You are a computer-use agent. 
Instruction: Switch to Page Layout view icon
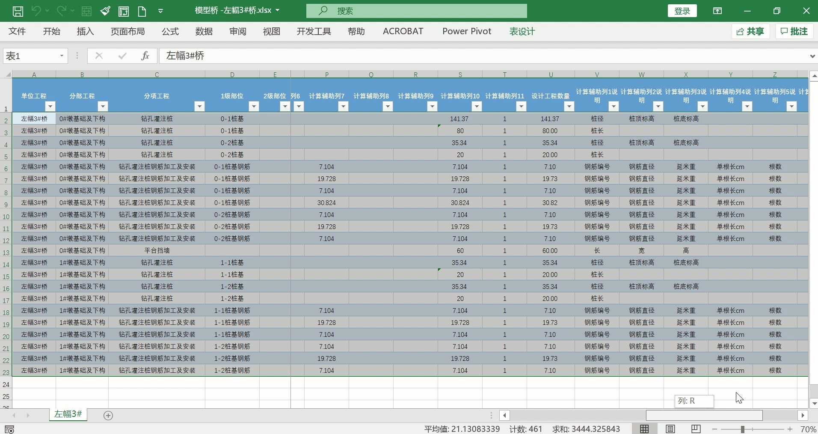(x=670, y=429)
